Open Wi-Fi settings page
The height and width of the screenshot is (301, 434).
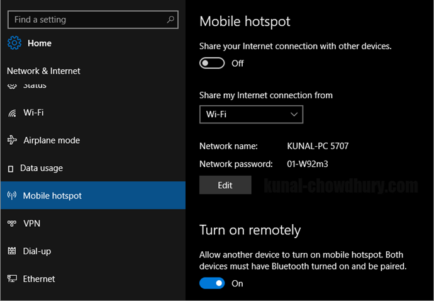[x=93, y=113]
